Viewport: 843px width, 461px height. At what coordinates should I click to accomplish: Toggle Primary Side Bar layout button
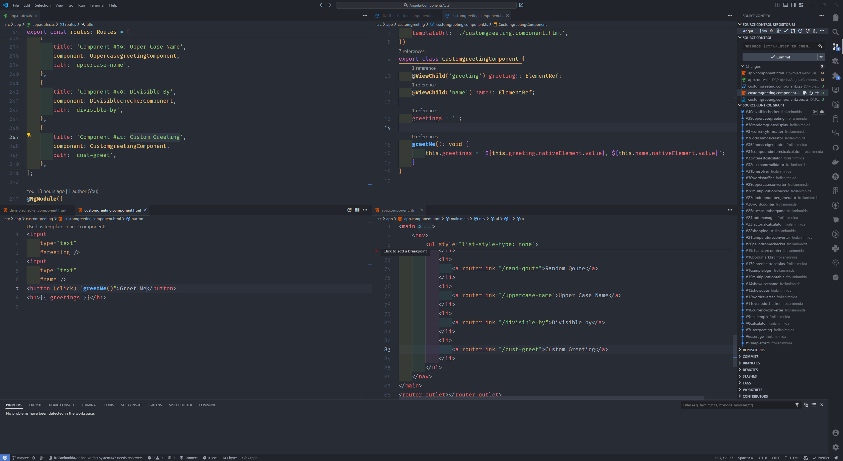coord(778,5)
